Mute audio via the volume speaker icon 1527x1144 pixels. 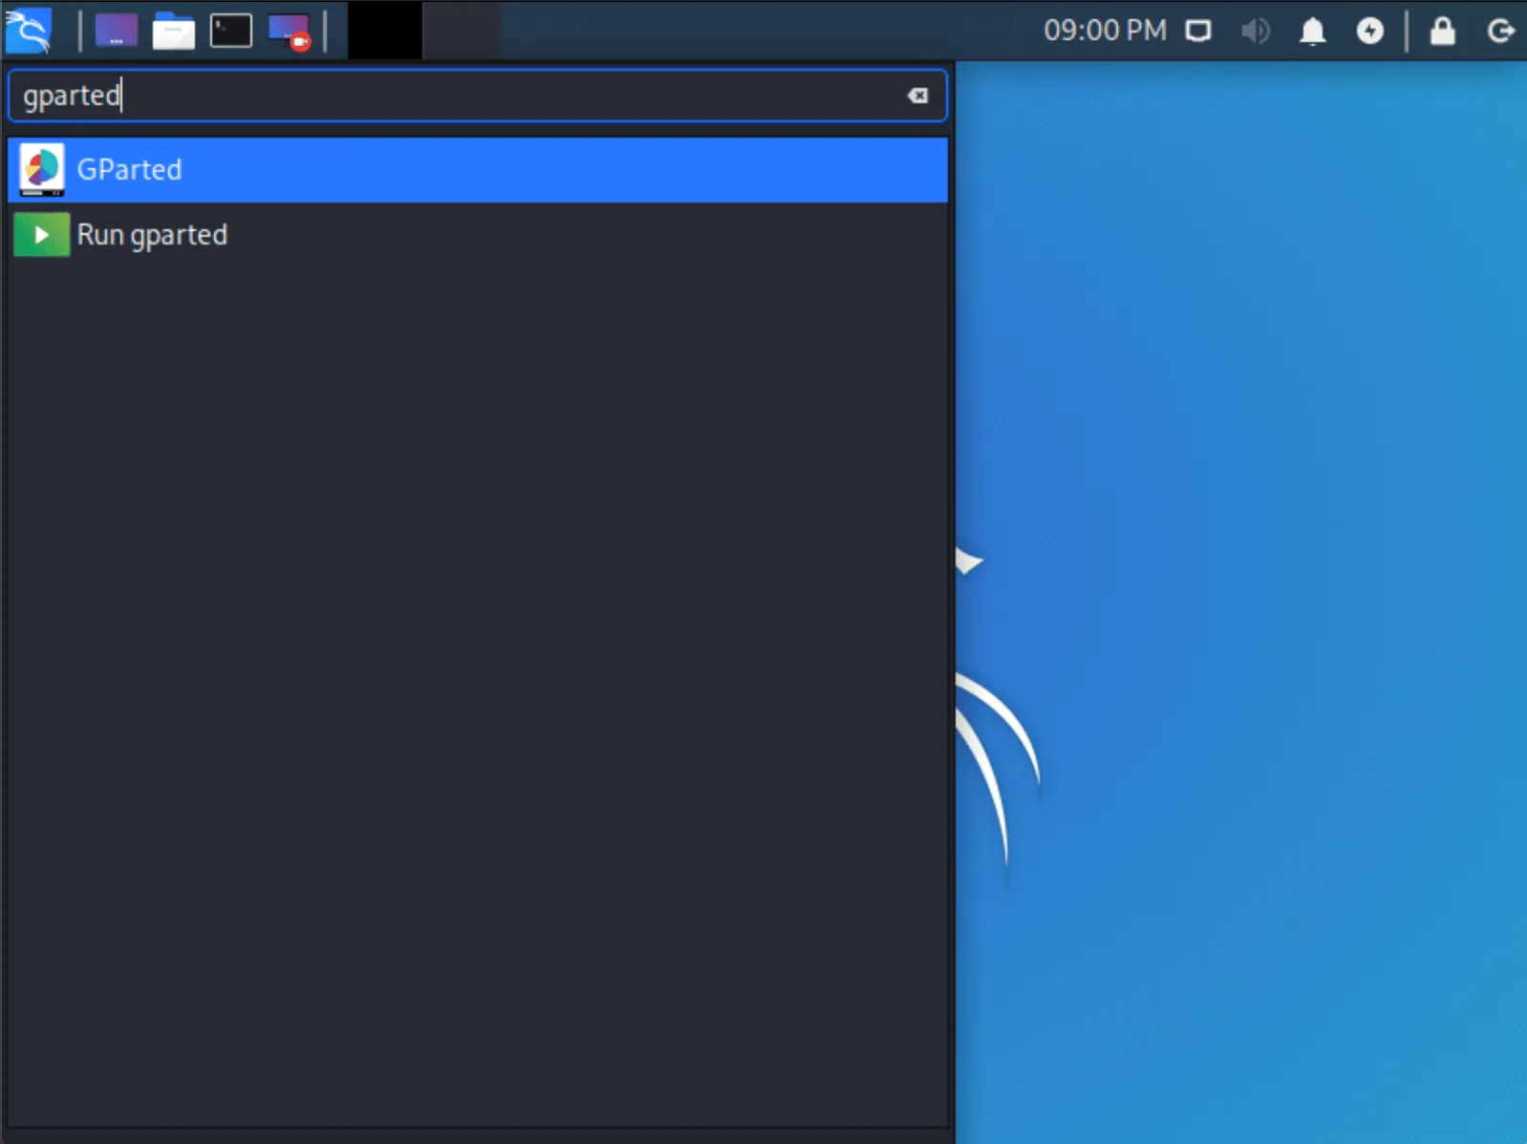(x=1255, y=31)
